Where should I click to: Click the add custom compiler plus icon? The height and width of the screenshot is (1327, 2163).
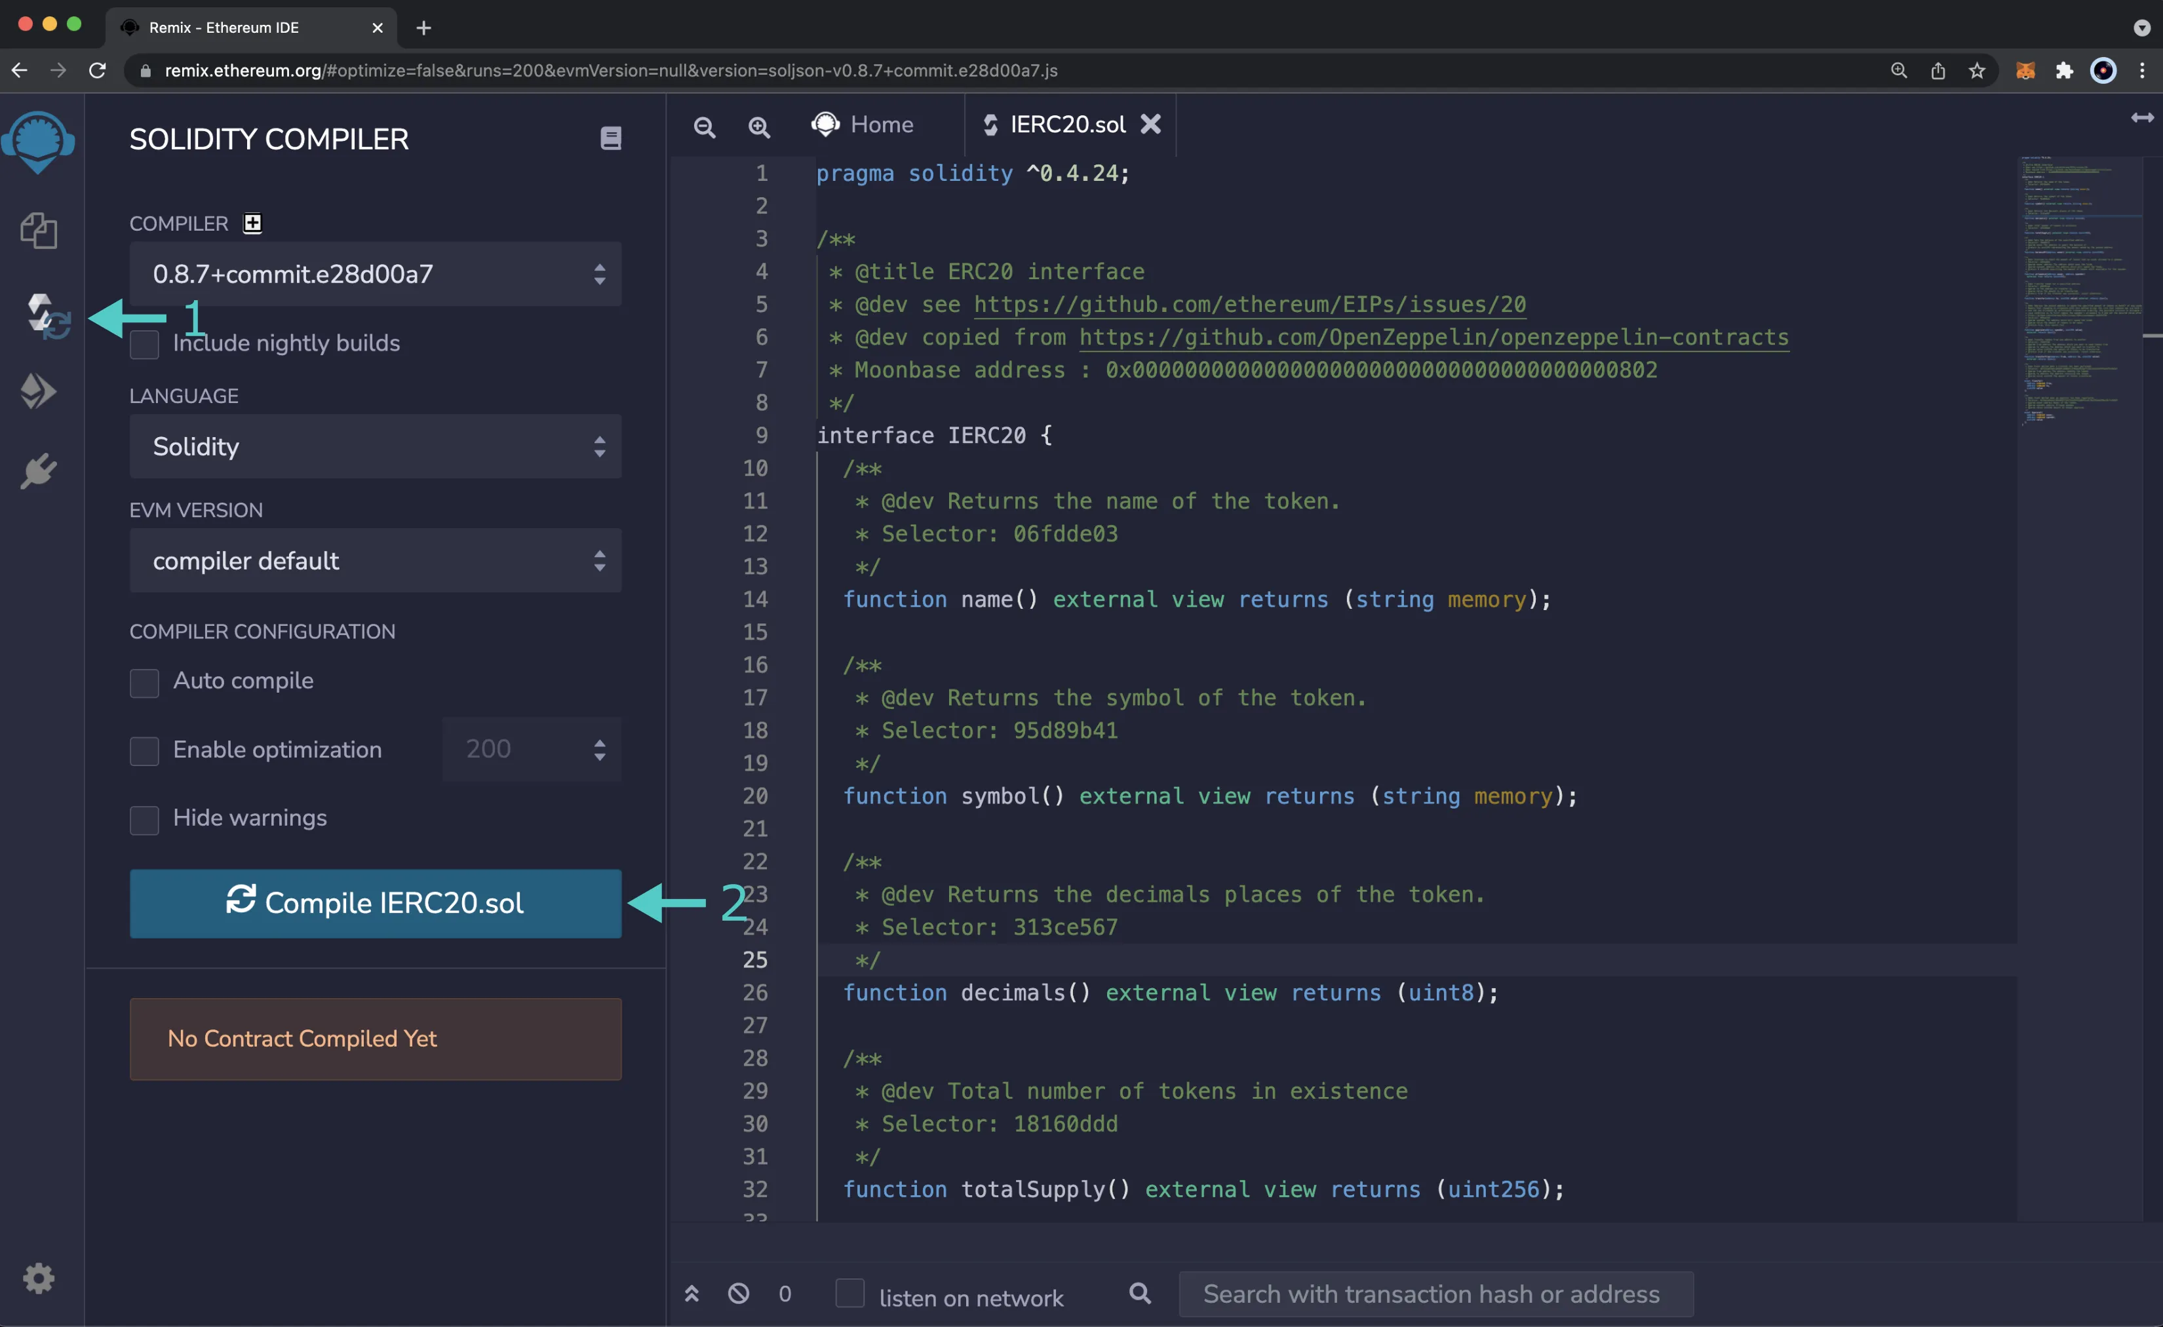tap(253, 223)
